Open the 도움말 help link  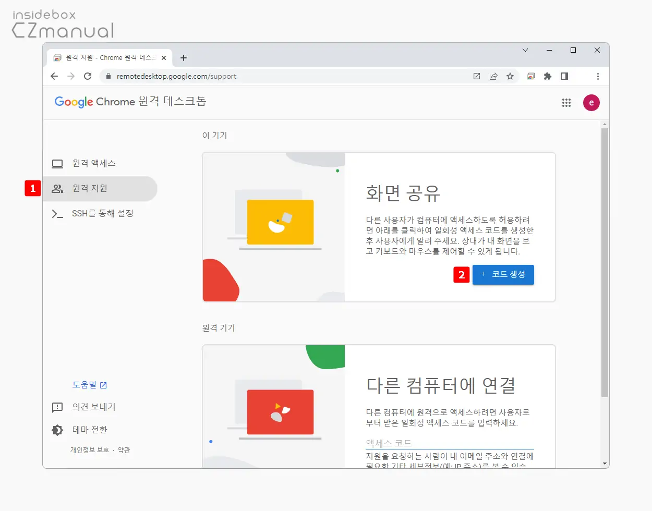pyautogui.click(x=90, y=385)
